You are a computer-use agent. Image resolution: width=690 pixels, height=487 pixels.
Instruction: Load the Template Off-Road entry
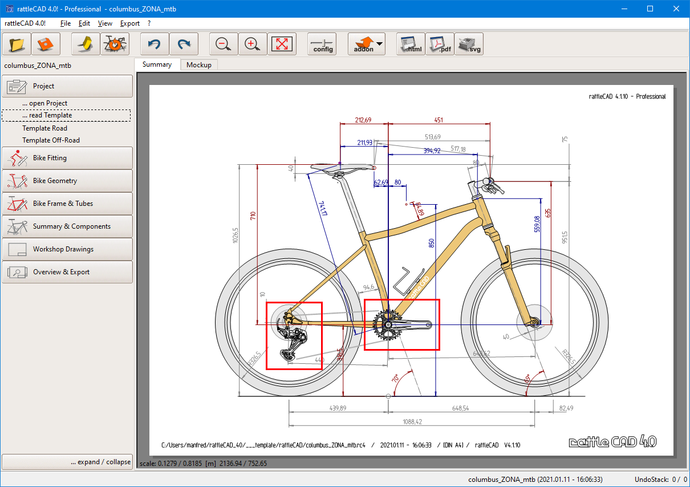coord(51,140)
